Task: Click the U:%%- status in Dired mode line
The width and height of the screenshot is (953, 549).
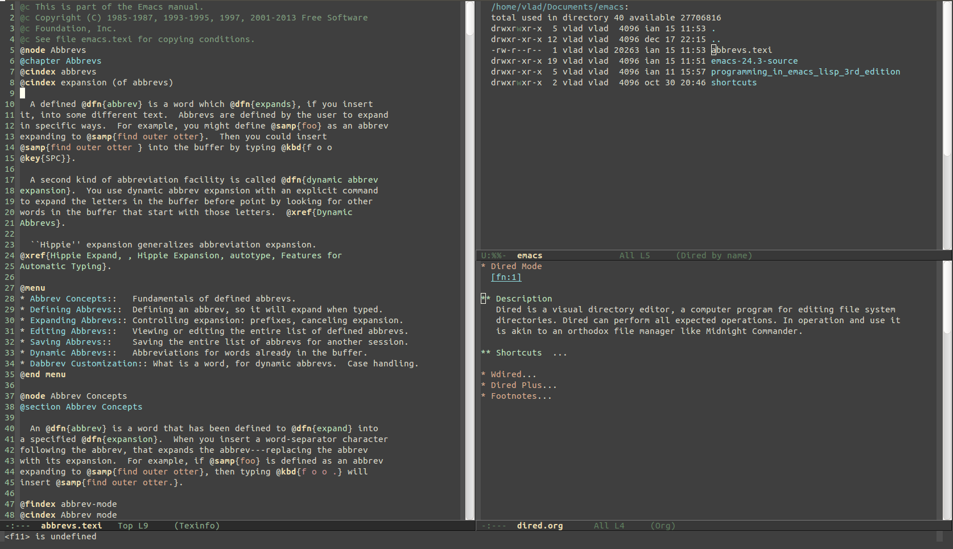Action: (x=494, y=255)
